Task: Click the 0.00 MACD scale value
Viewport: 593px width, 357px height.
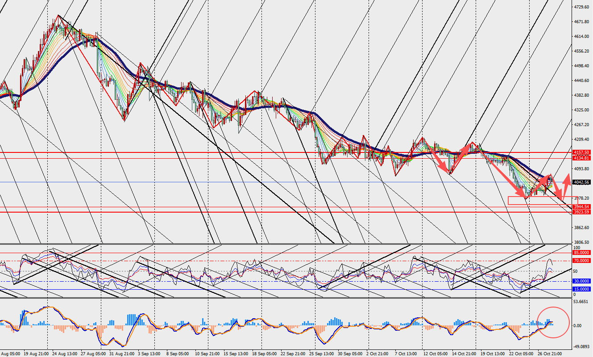Action: 577,326
